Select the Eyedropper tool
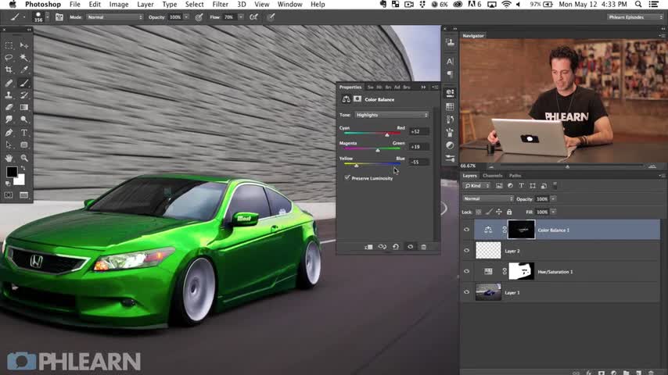The width and height of the screenshot is (668, 375). point(24,70)
